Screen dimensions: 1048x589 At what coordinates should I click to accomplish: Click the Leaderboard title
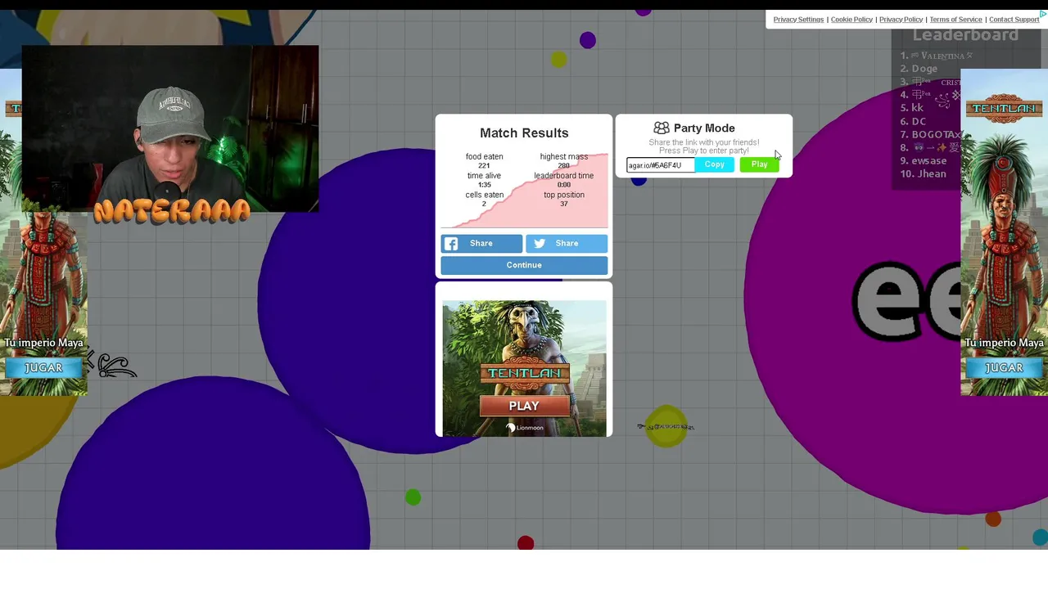coord(965,35)
